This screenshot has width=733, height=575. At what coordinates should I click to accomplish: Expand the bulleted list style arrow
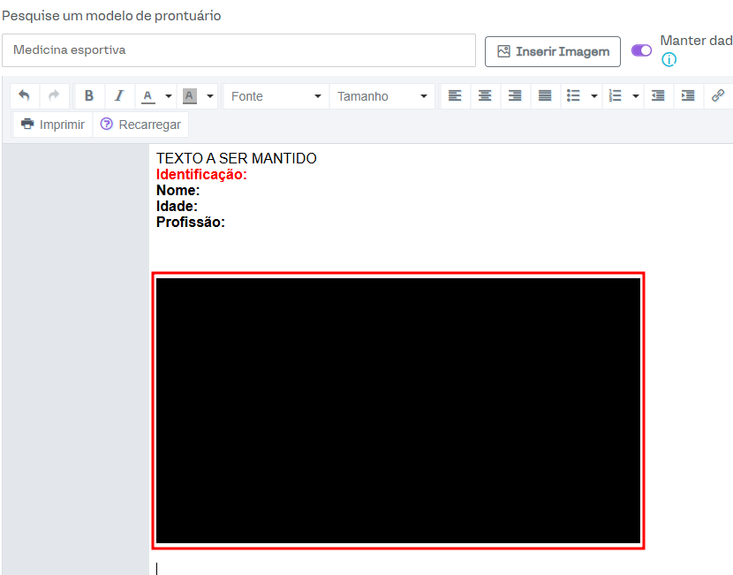coord(593,96)
